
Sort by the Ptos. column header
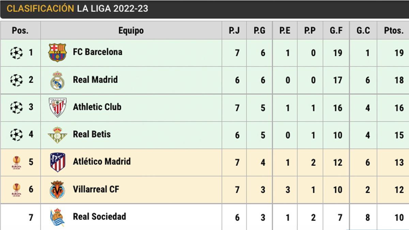393,31
